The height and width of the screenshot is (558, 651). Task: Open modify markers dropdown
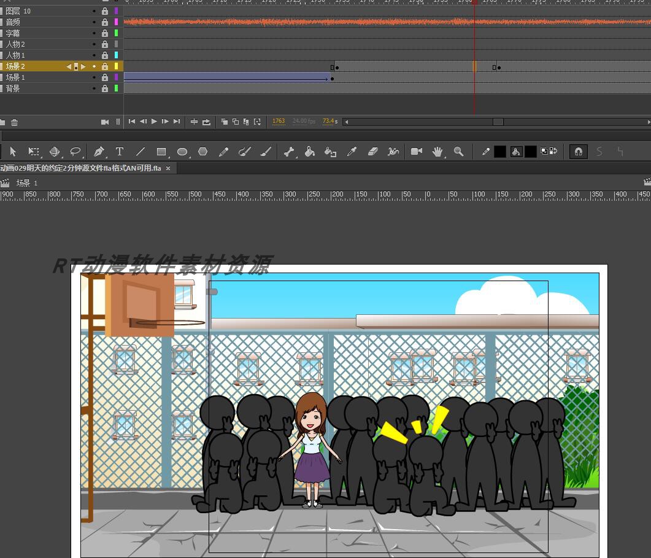point(258,122)
